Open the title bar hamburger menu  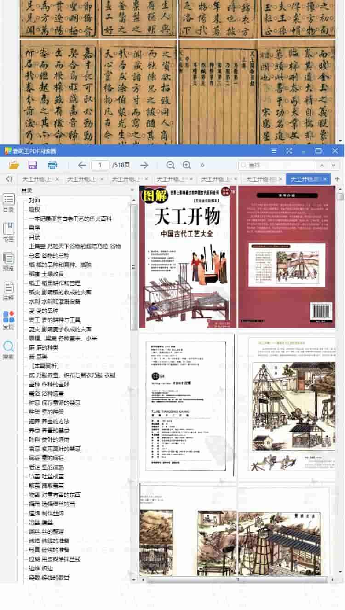(x=274, y=151)
